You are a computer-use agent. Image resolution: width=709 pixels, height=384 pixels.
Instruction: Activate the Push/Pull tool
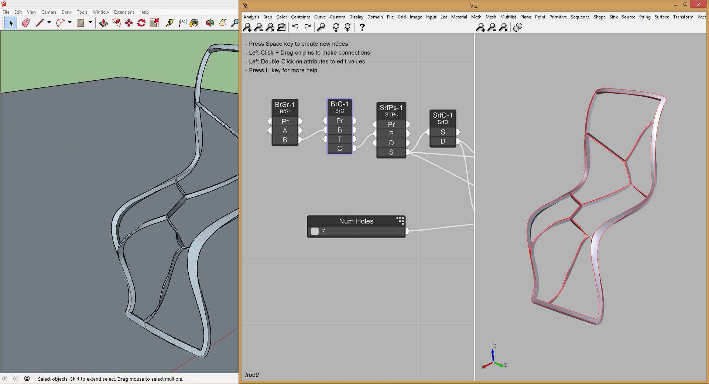click(x=104, y=23)
